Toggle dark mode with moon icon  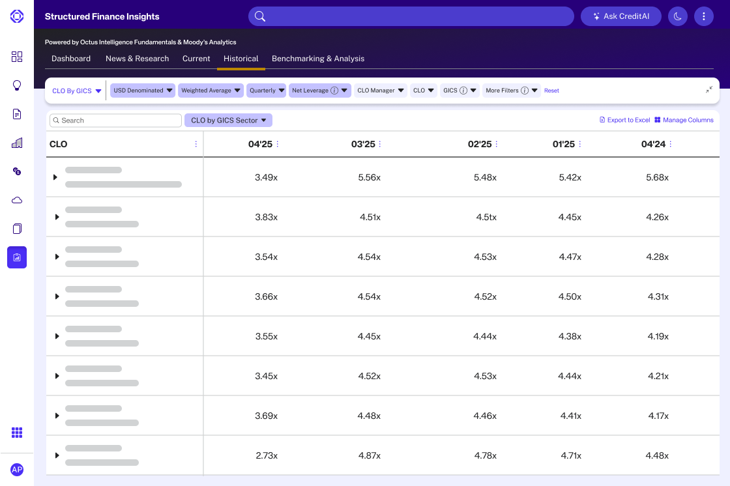[678, 16]
